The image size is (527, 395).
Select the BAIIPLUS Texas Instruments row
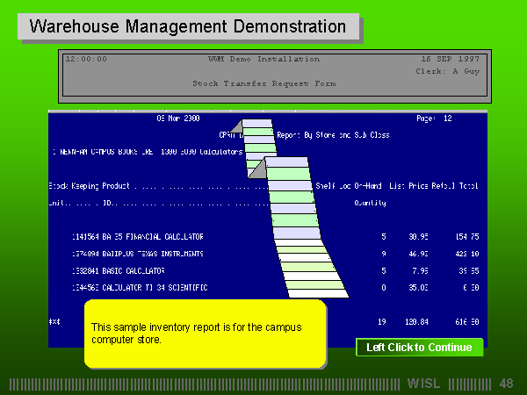tap(138, 254)
